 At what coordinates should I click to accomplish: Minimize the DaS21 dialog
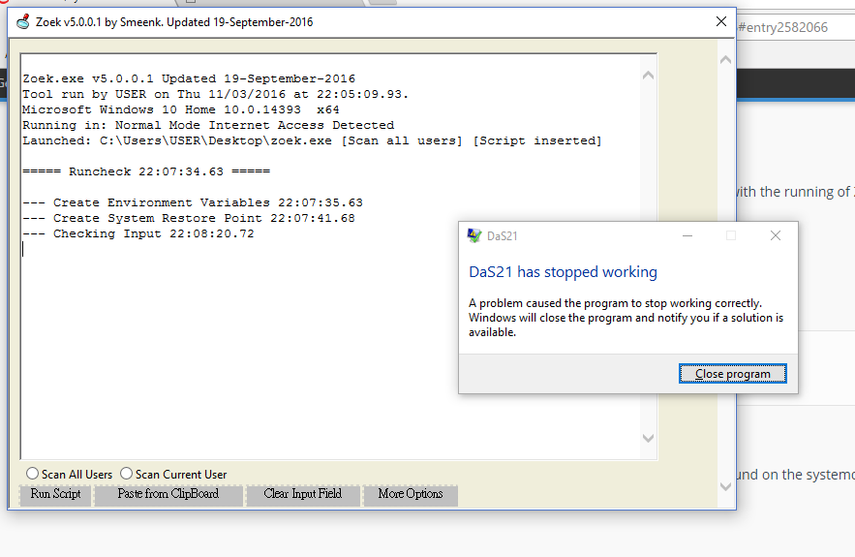click(687, 235)
